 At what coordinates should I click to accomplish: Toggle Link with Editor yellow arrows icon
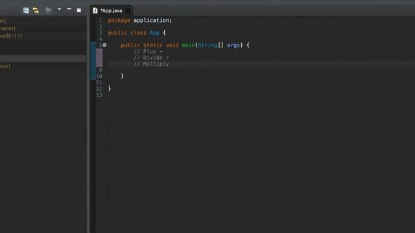[36, 10]
